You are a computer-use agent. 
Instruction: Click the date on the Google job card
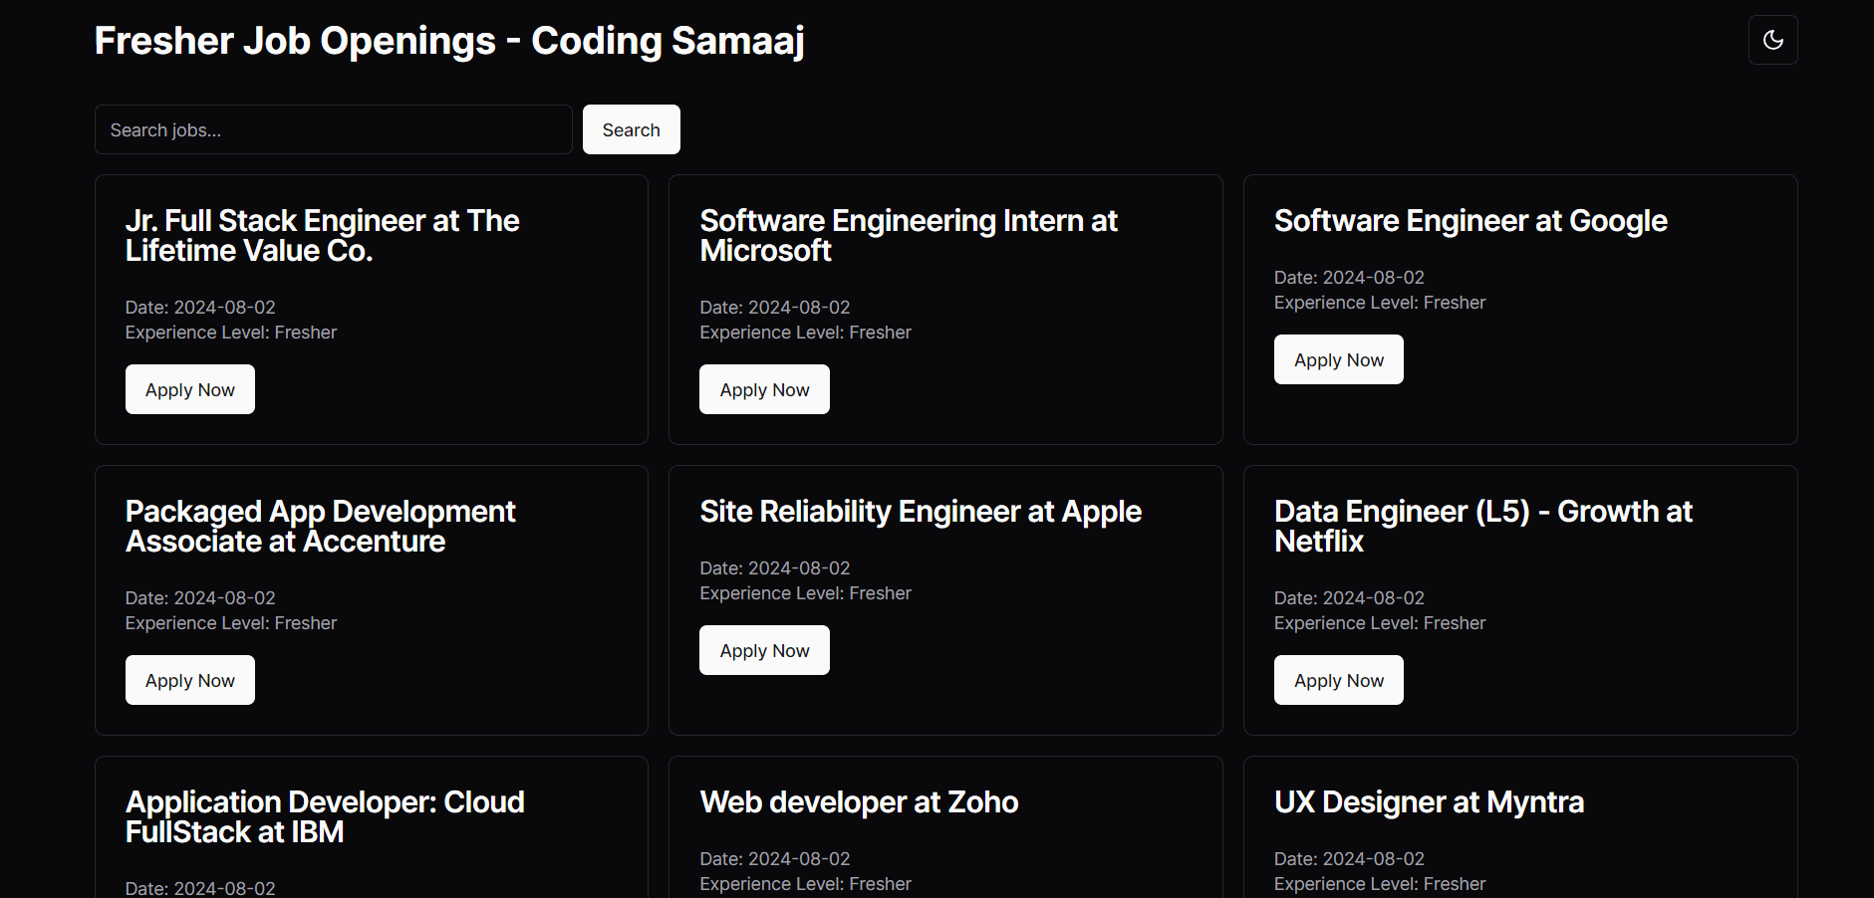1349,278
